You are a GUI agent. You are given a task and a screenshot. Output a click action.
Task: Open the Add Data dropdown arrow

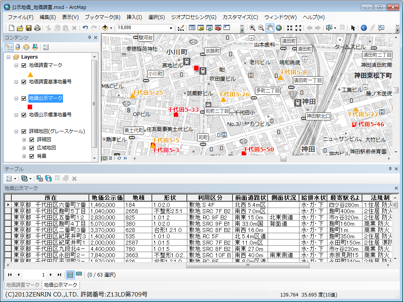[111, 28]
